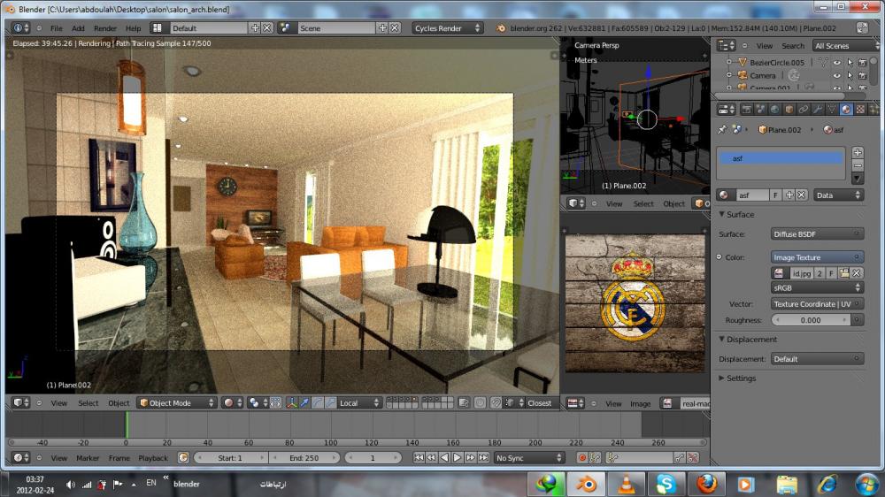Open the Texture properties tab icon
The image size is (885, 497).
[x=859, y=110]
